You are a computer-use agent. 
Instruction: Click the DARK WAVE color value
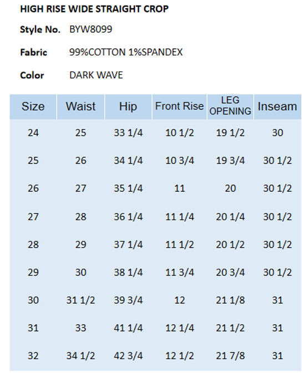pyautogui.click(x=96, y=75)
